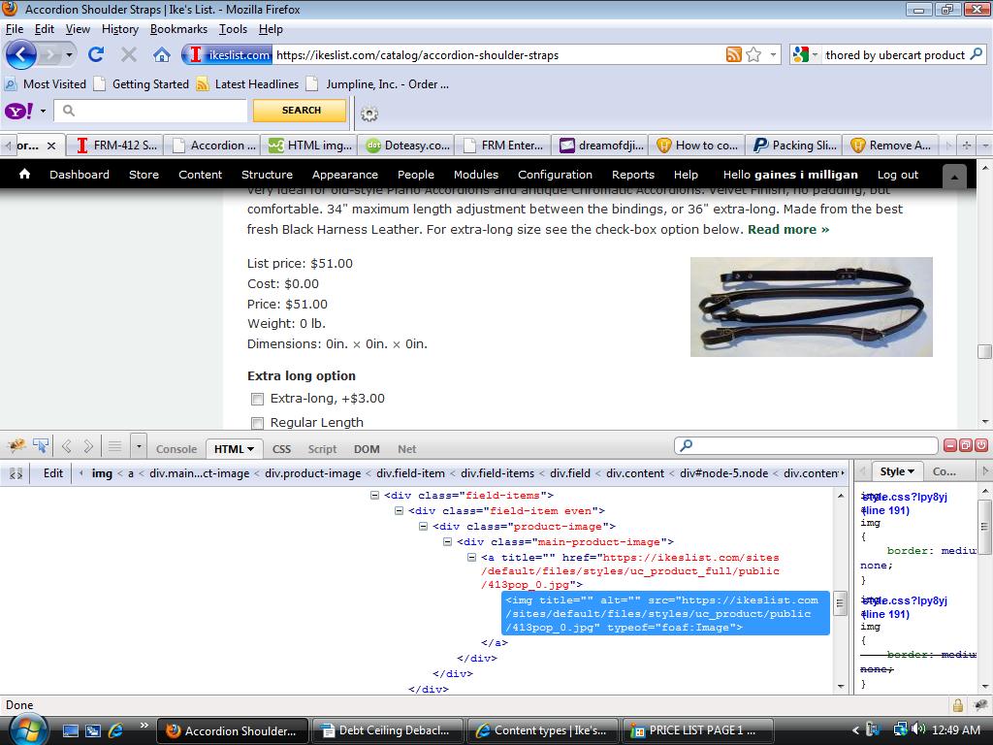This screenshot has width=993, height=745.
Task: Run the Google search magnifier icon
Action: coord(977,55)
